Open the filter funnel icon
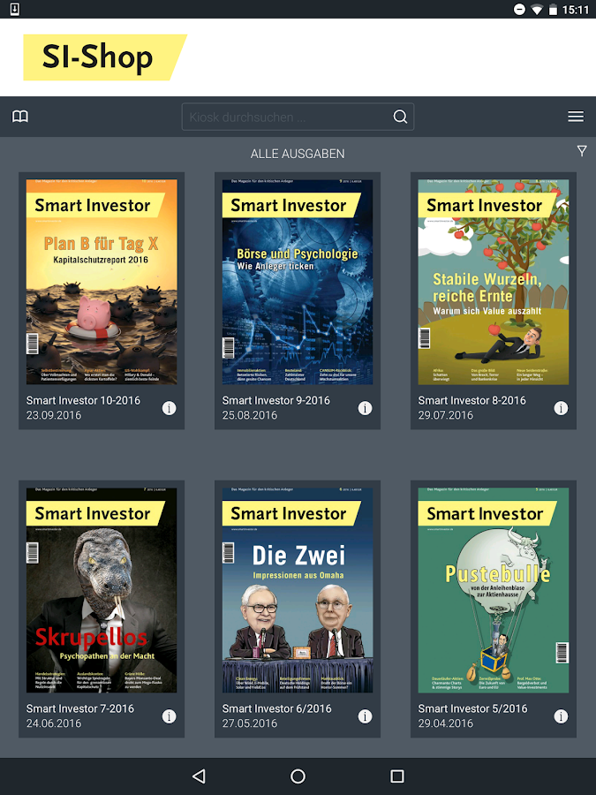 click(582, 150)
